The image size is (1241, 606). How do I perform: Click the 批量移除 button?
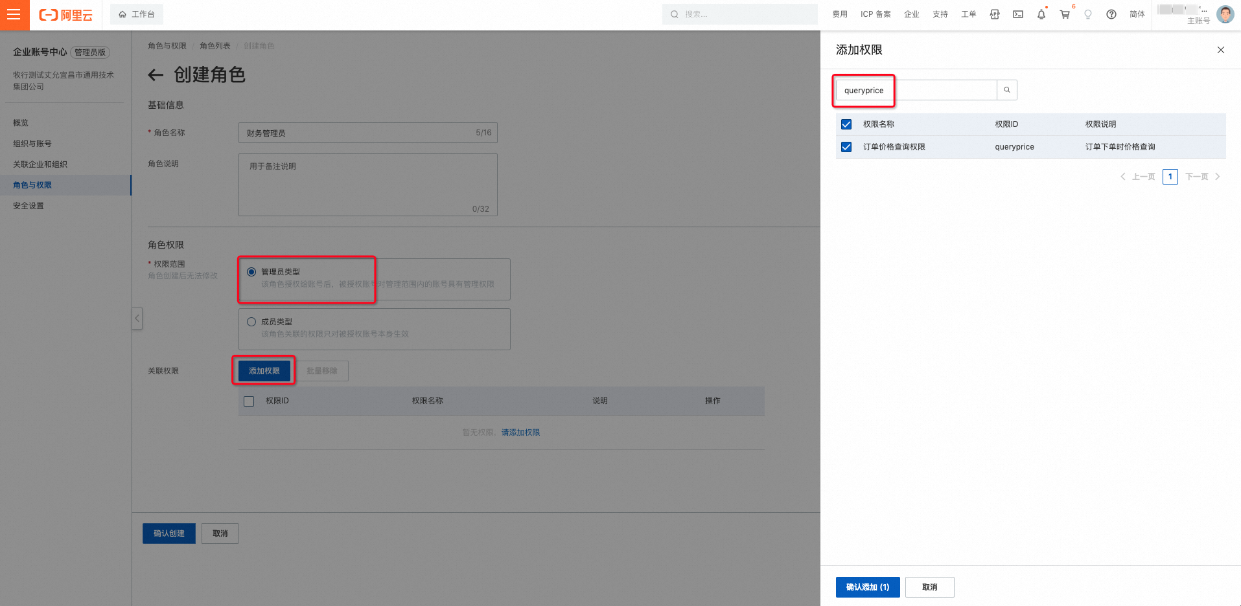[x=322, y=371]
